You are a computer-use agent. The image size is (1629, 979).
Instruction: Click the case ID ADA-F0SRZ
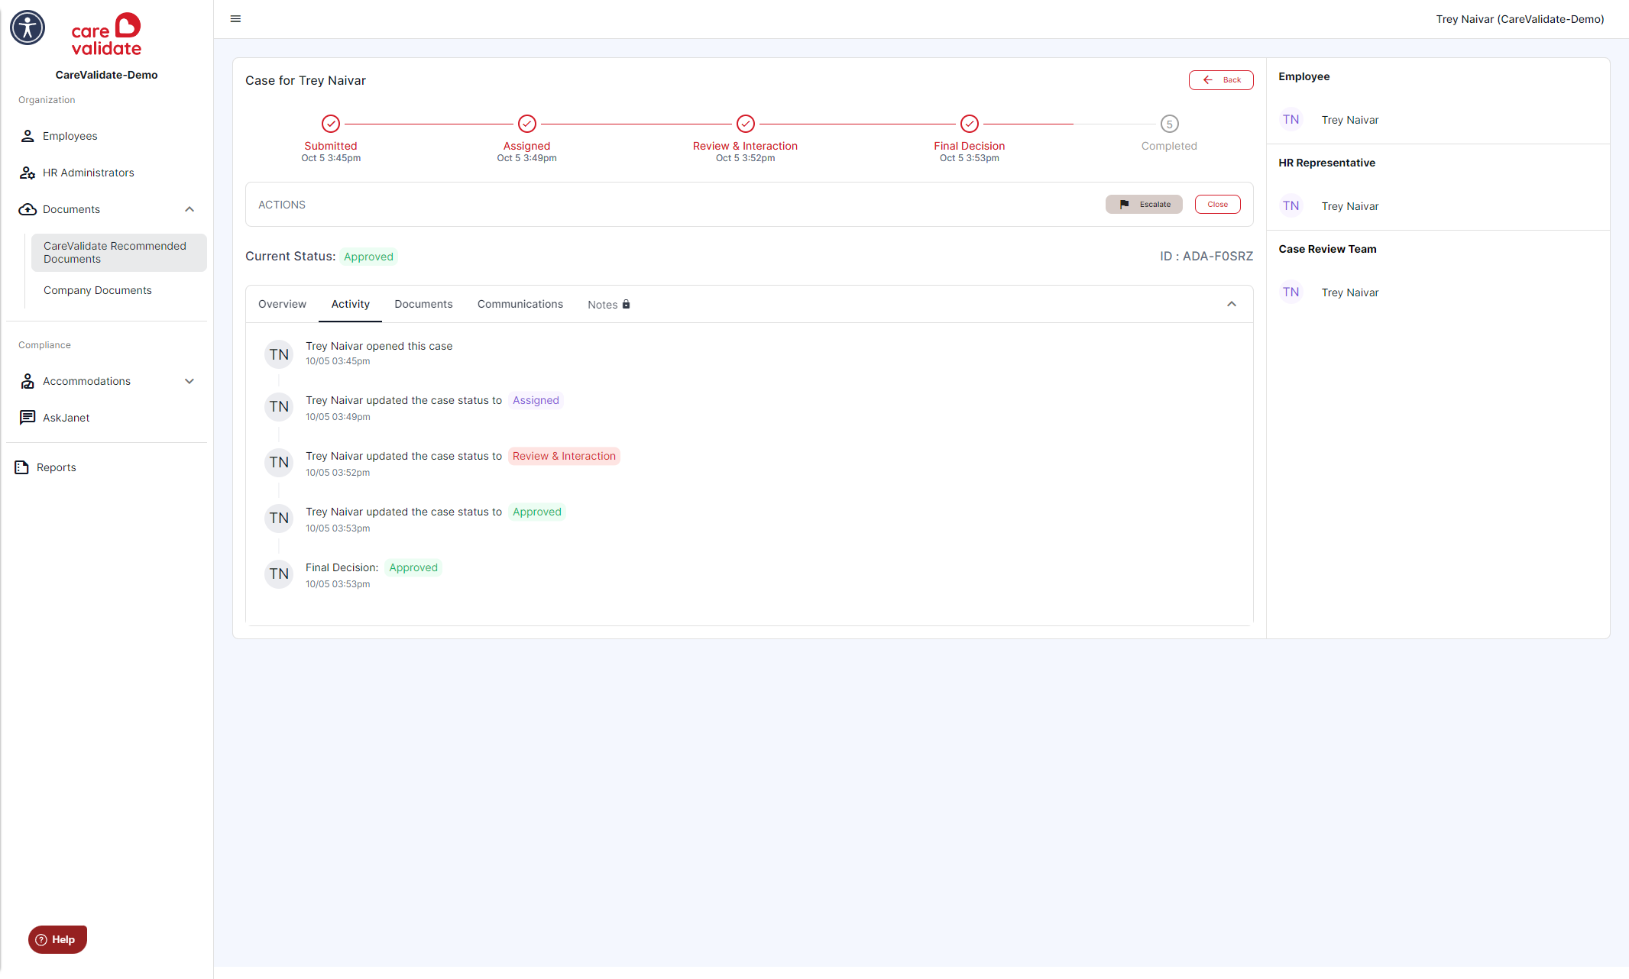[1206, 256]
